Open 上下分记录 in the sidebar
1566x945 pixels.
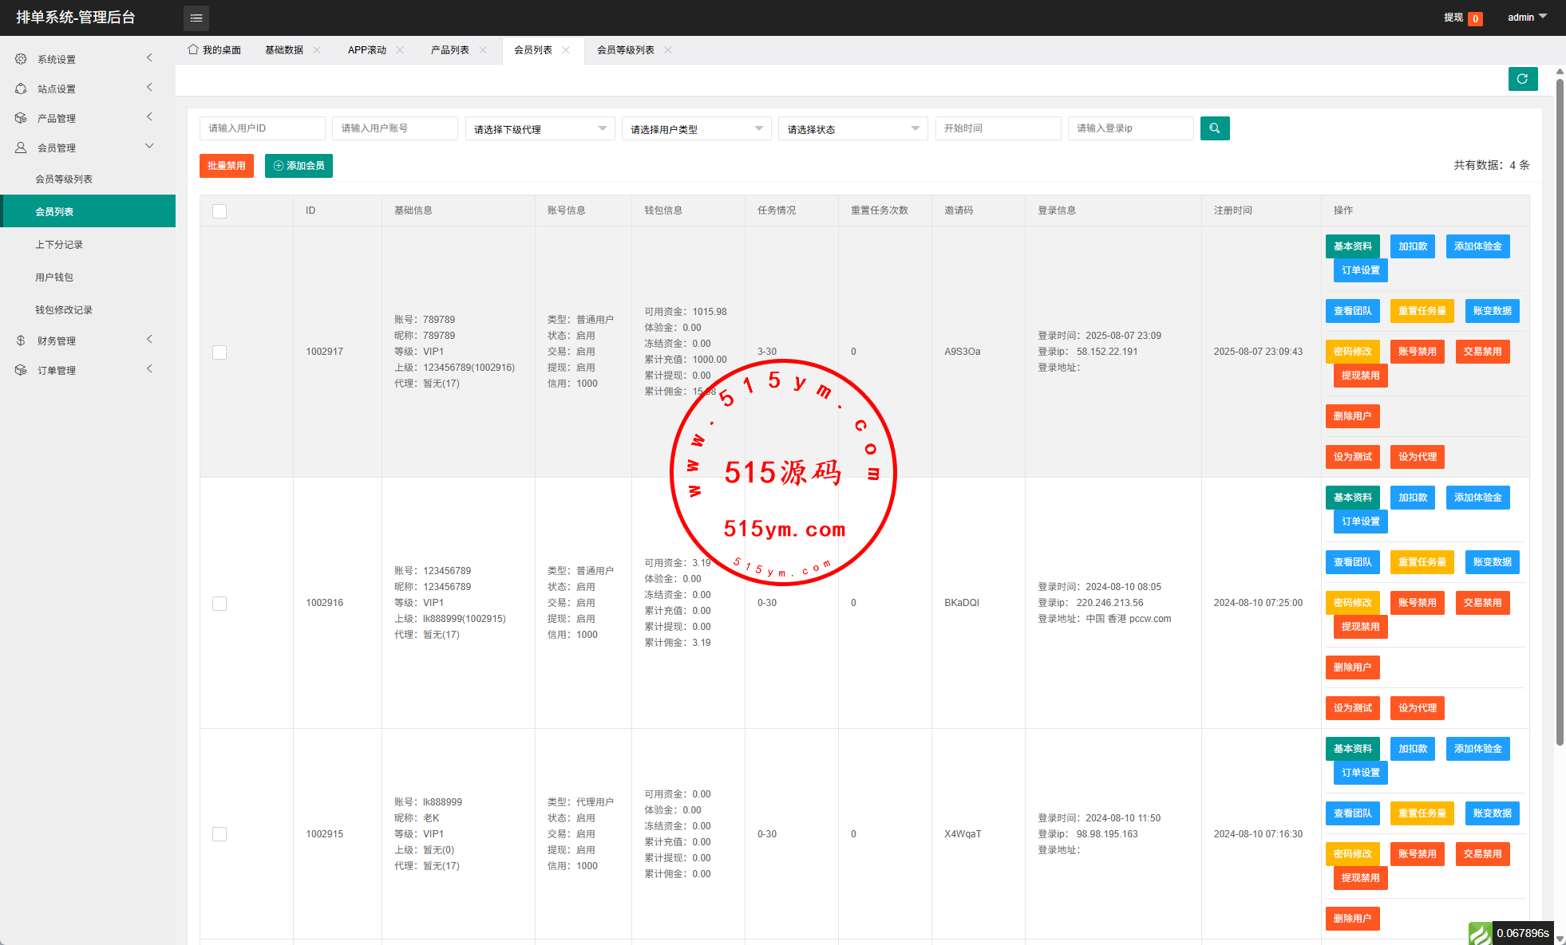(59, 245)
